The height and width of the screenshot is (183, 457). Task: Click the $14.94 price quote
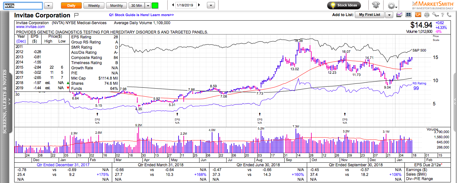(x=421, y=25)
